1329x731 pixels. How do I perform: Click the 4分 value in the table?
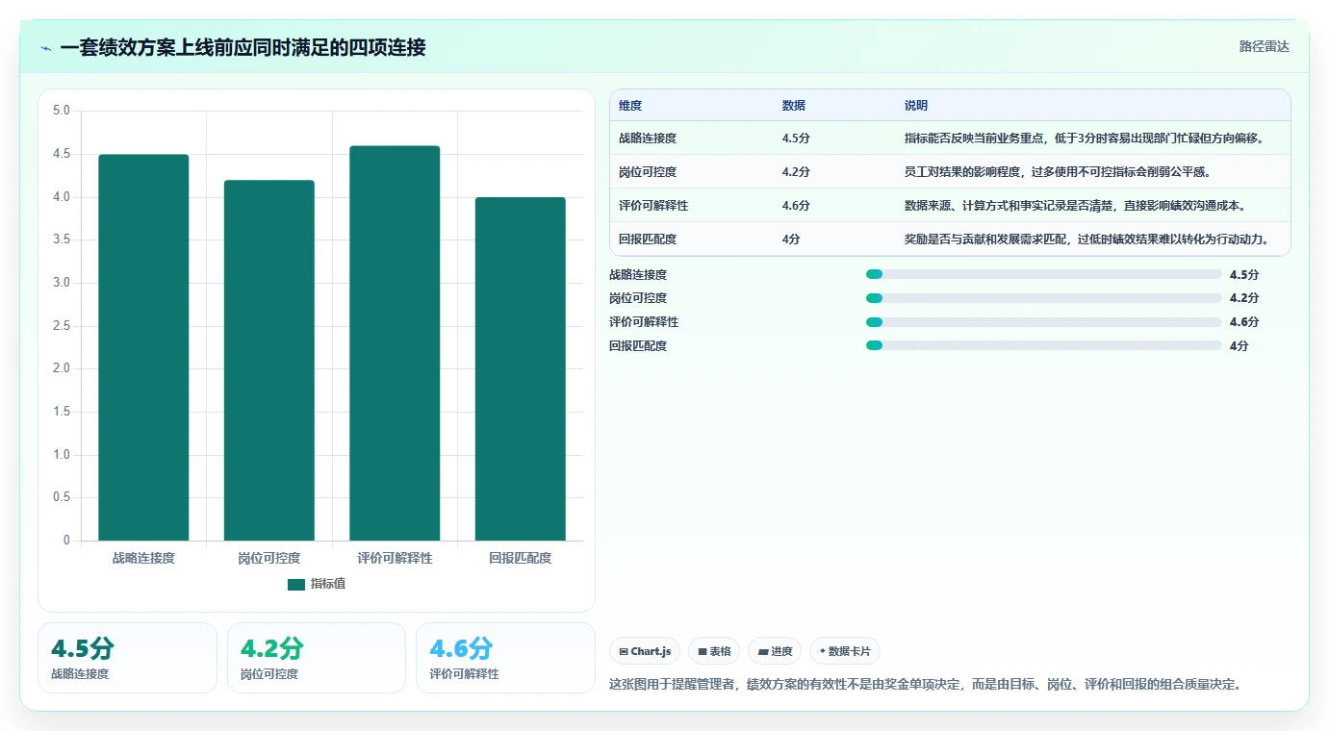[x=791, y=239]
